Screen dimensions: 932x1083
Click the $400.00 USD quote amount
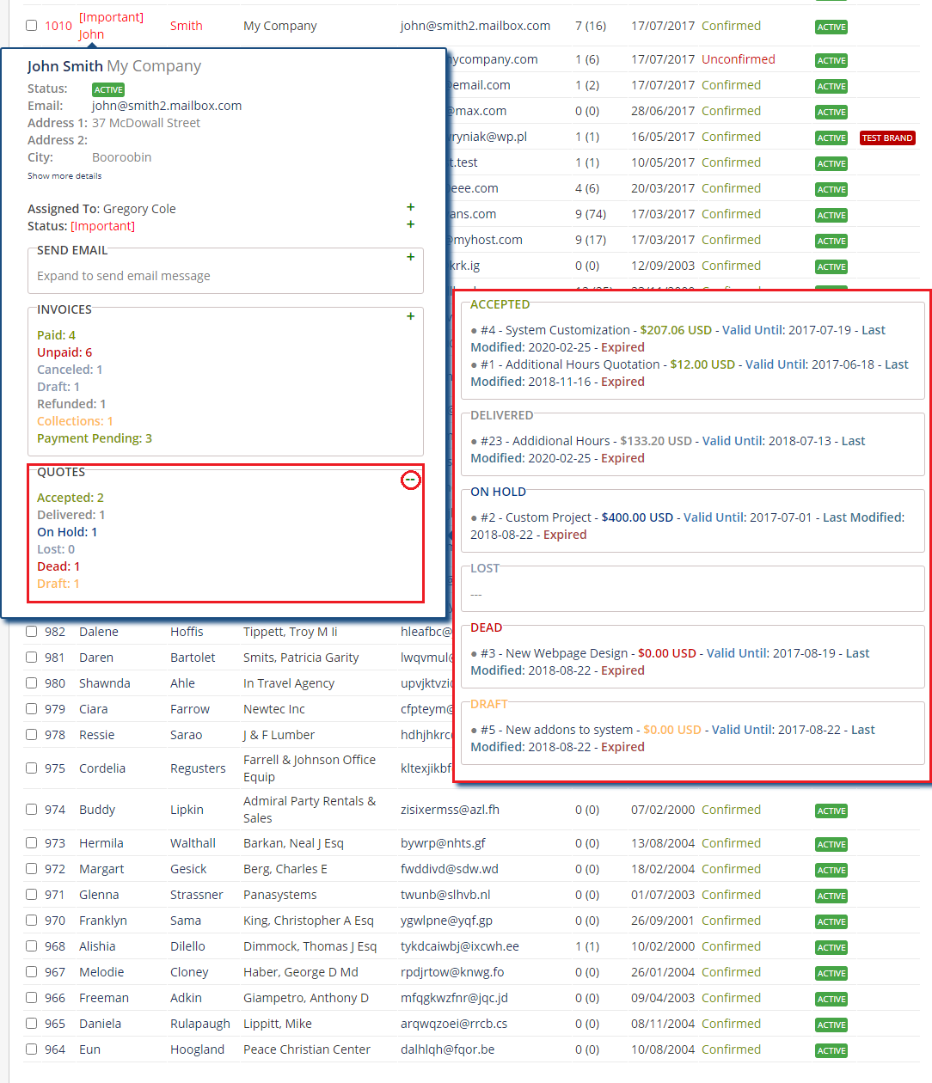tap(637, 517)
